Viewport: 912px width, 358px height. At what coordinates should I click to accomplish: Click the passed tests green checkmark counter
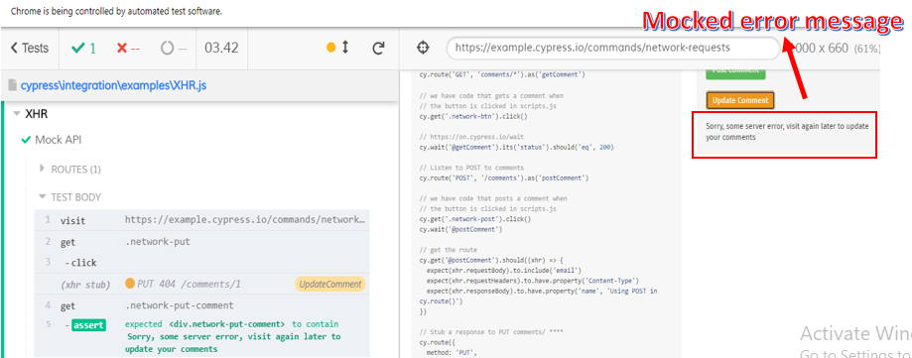pyautogui.click(x=83, y=49)
